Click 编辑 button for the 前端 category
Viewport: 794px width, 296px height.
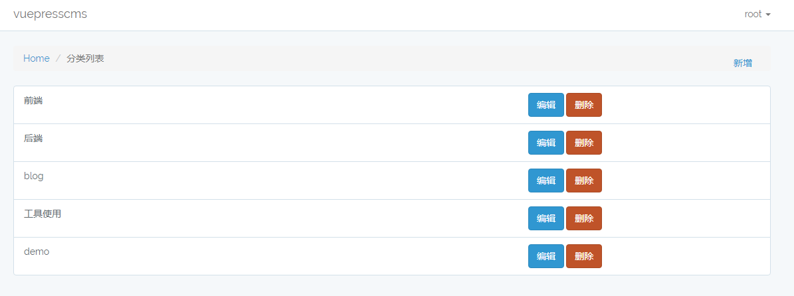pos(546,105)
